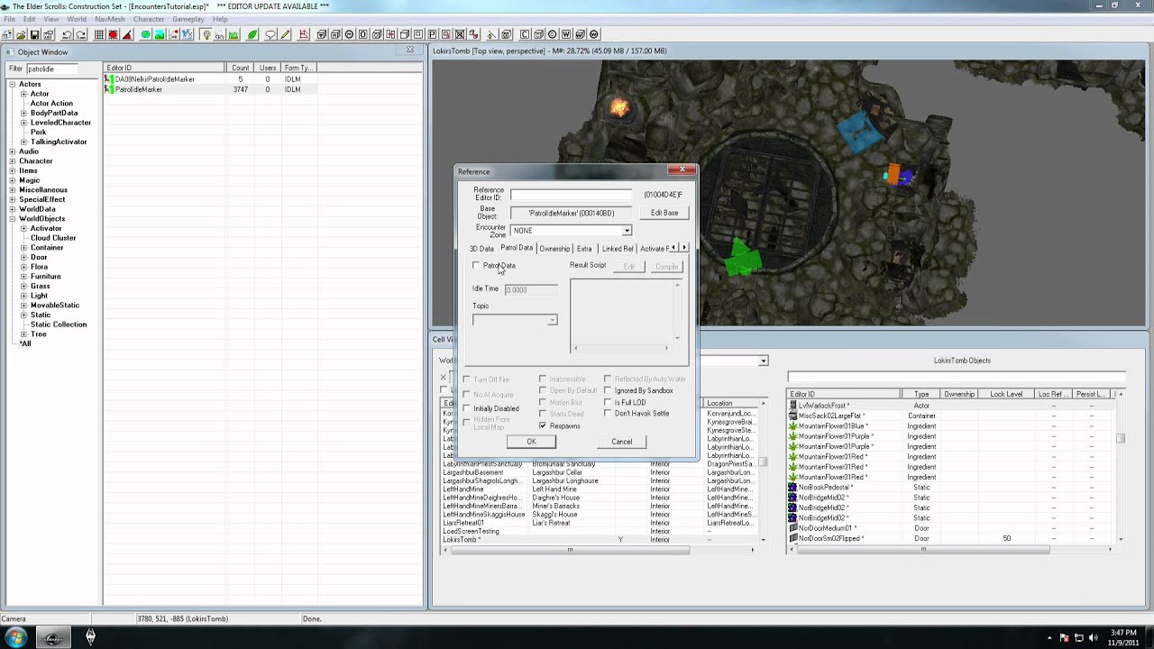Click the Redo toolbar icon
This screenshot has width=1154, height=649.
point(80,35)
